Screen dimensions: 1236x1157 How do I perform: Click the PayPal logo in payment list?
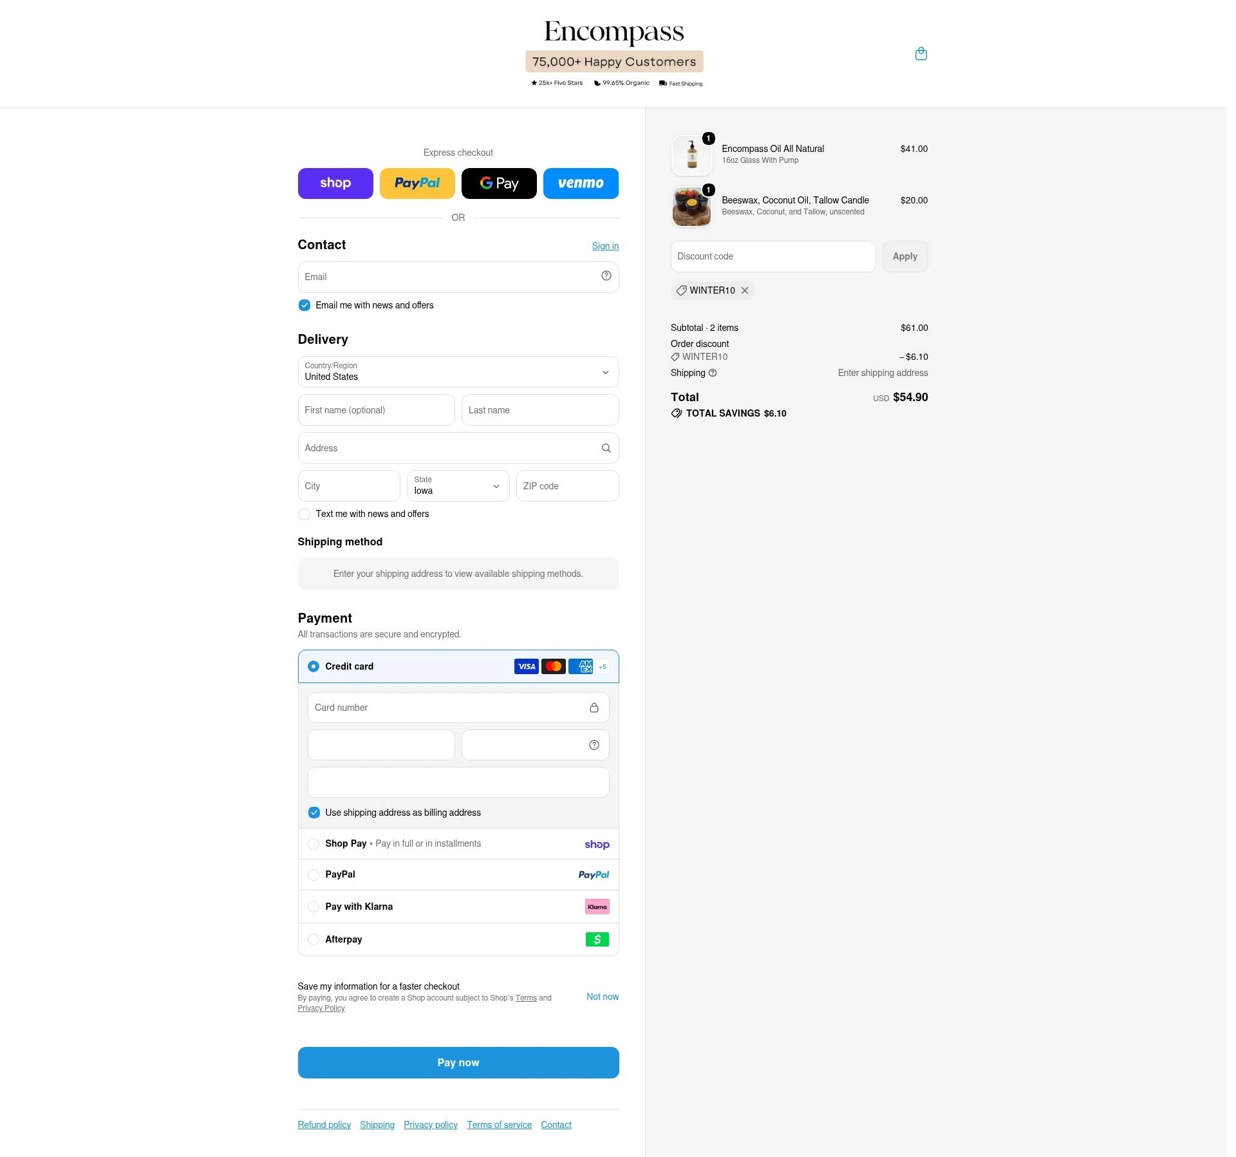(594, 875)
